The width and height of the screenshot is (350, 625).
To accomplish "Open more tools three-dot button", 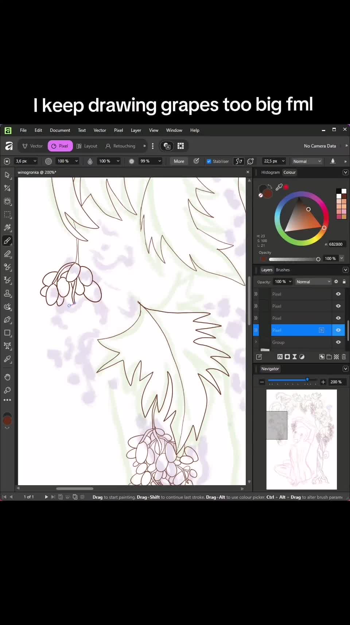I will (7, 400).
